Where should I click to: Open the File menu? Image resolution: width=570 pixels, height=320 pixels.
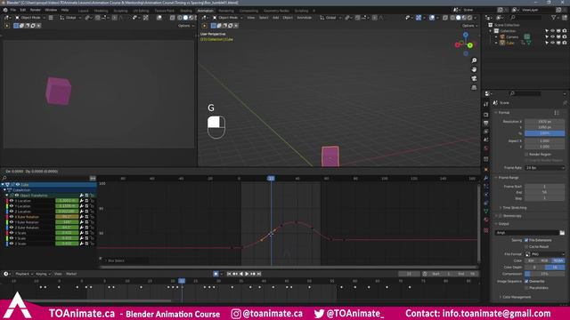tap(13, 10)
